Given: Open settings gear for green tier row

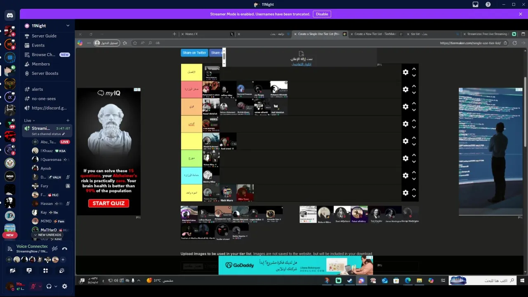Looking at the screenshot, I should 405,158.
